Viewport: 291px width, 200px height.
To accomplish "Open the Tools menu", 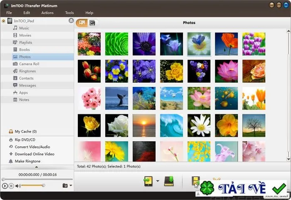I will click(69, 12).
